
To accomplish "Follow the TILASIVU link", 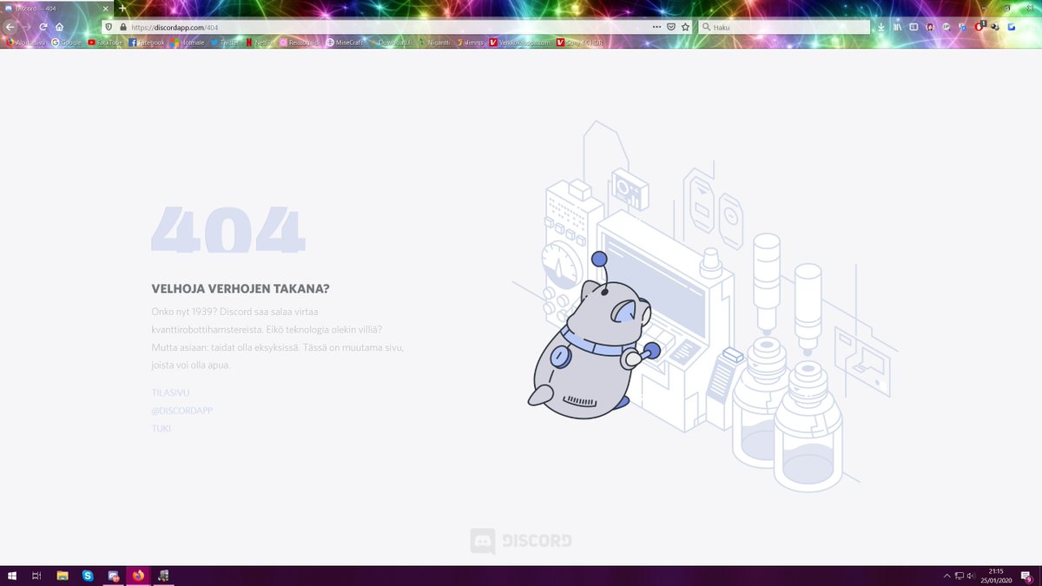I will coord(170,392).
